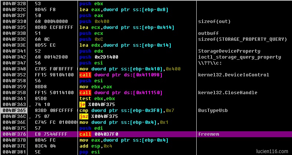Select the BusTypeUsb comment

point(213,111)
